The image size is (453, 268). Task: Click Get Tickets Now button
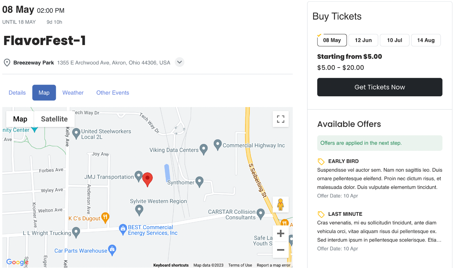point(380,87)
